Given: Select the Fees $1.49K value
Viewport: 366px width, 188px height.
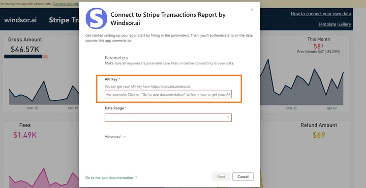Looking at the screenshot, I should click(x=25, y=135).
